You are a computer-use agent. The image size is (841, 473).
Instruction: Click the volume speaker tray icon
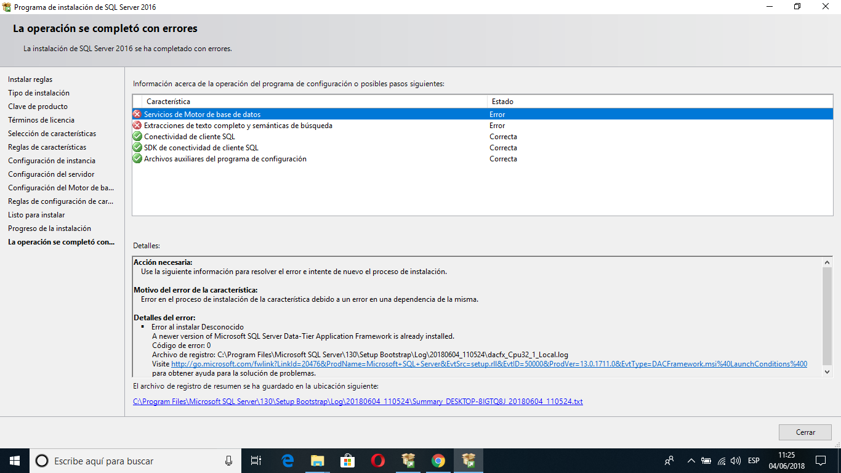[x=736, y=461]
